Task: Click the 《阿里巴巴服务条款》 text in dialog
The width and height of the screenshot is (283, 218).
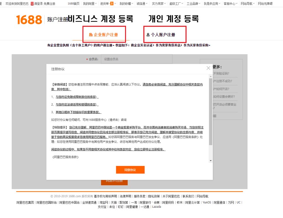Action: (65, 157)
